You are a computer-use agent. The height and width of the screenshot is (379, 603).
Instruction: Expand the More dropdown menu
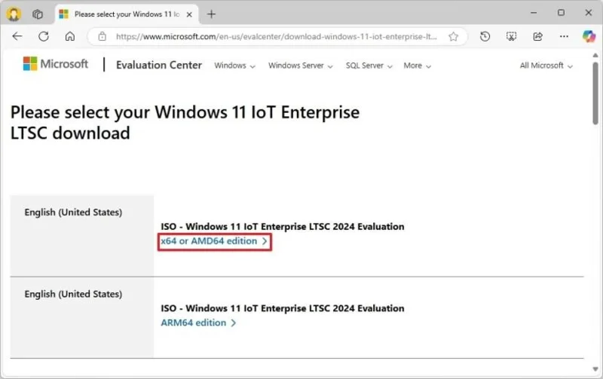tap(418, 66)
